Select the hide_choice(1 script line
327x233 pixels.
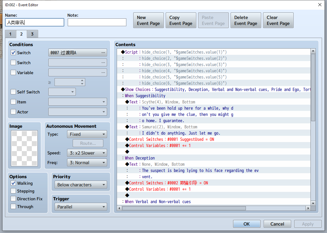tap(213, 52)
